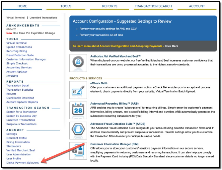Open Merchant Profile

click(x=17, y=138)
